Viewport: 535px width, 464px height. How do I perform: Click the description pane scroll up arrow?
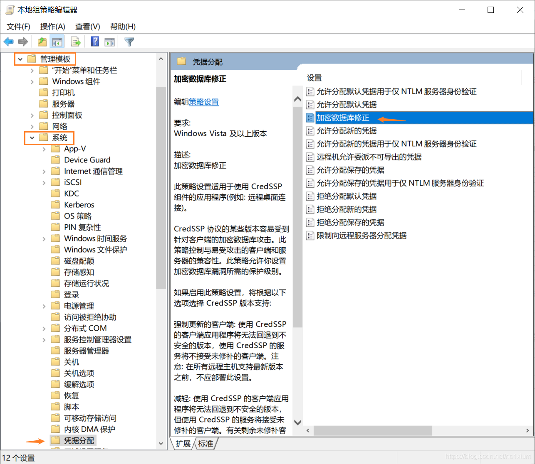[297, 99]
